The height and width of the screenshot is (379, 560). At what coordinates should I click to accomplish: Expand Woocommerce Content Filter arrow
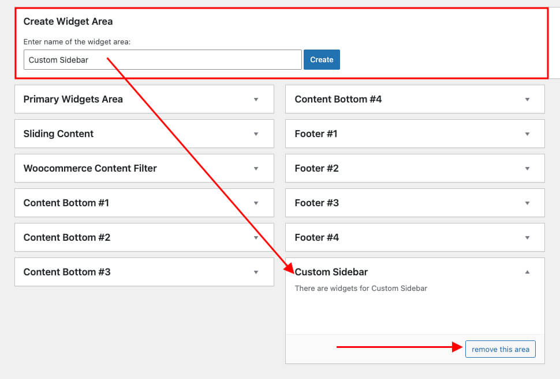coord(256,169)
